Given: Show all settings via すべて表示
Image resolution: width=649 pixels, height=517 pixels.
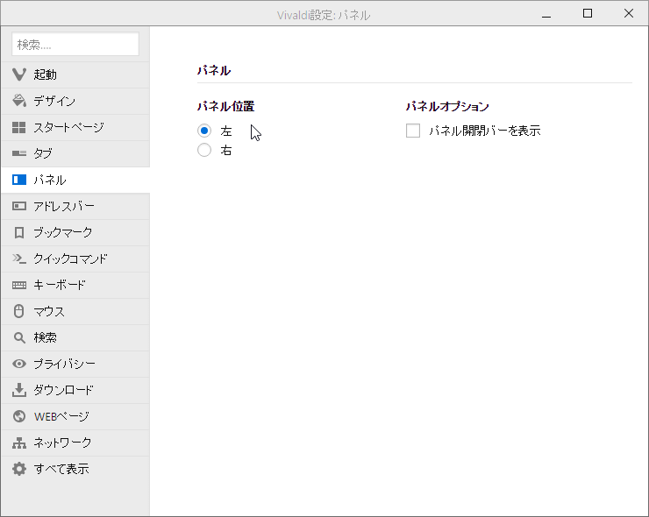Looking at the screenshot, I should pos(75,469).
